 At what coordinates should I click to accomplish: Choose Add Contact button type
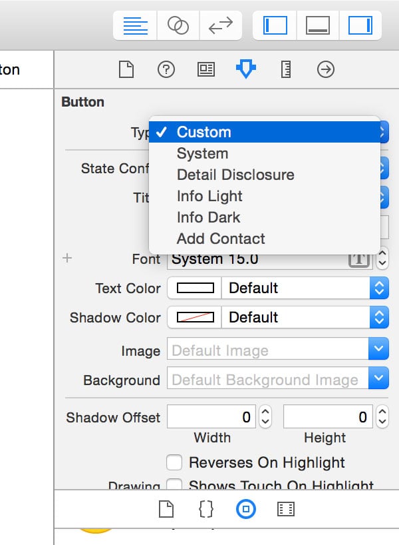point(219,238)
